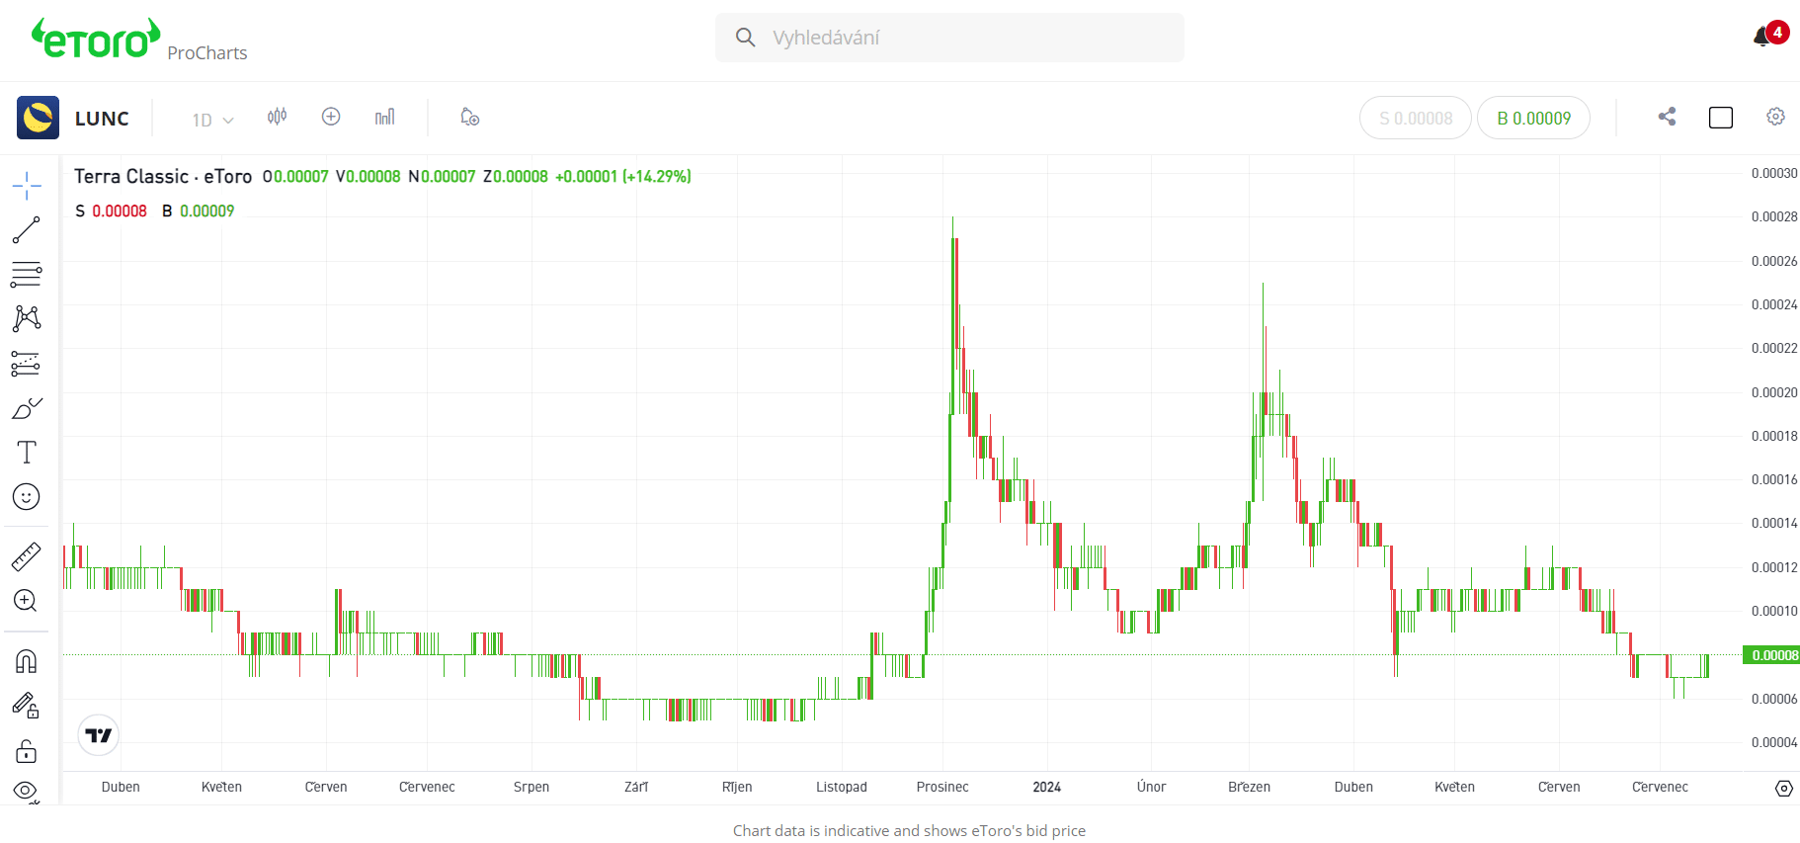Click the Září date label
Image resolution: width=1800 pixels, height=843 pixels.
point(636,787)
